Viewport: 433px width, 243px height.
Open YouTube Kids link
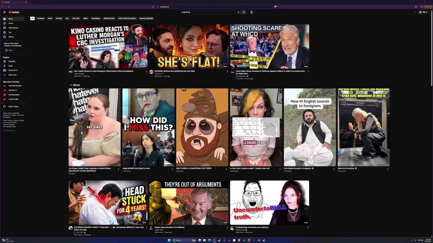(x=13, y=99)
